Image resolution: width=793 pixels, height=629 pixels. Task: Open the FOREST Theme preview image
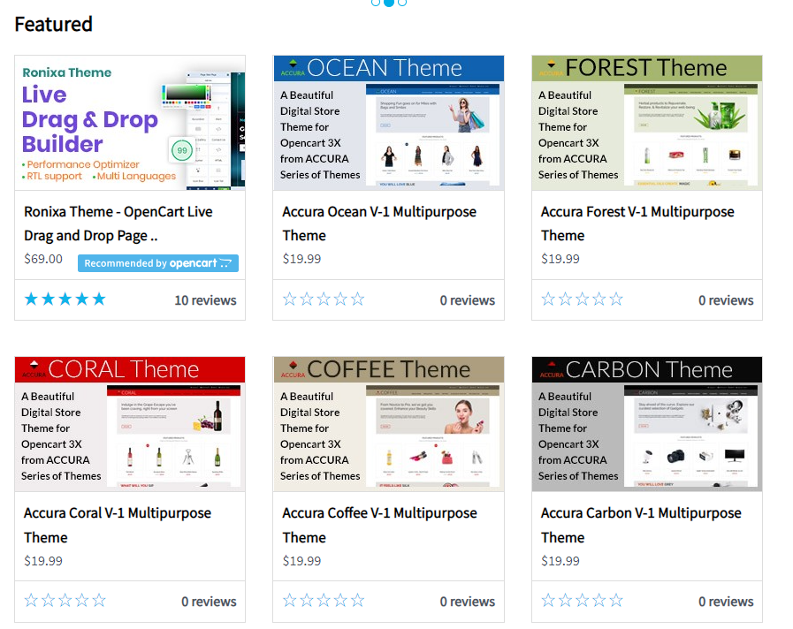(x=647, y=123)
